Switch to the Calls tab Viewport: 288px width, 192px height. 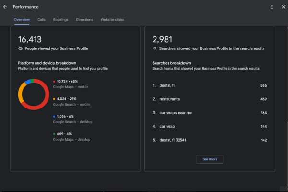click(41, 20)
